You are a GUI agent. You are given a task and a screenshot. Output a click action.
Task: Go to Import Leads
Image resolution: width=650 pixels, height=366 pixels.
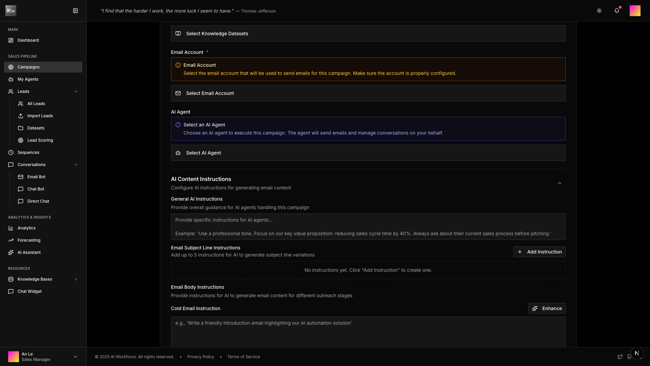click(40, 116)
